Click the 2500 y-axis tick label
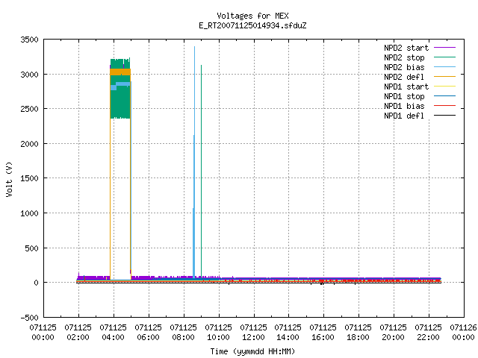Viewport: 478px width, 358px height. (29, 109)
